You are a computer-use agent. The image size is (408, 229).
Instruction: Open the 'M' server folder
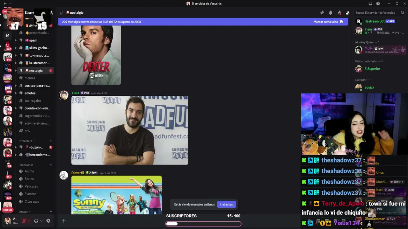(8, 36)
